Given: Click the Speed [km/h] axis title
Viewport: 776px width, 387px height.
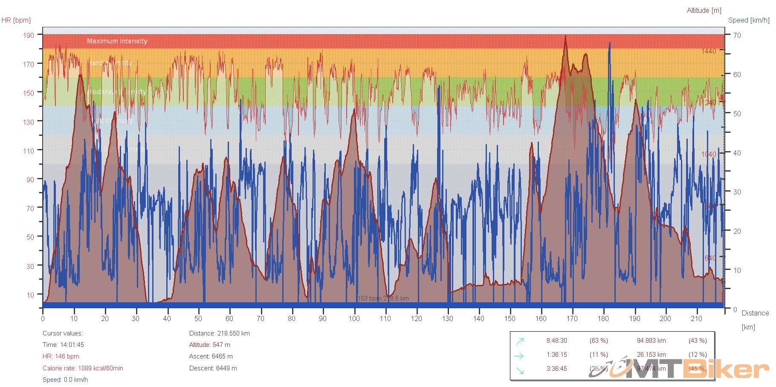Looking at the screenshot, I should [749, 20].
